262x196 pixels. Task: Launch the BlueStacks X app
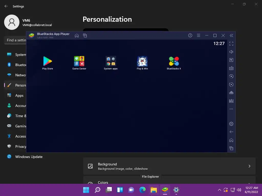pos(174,63)
